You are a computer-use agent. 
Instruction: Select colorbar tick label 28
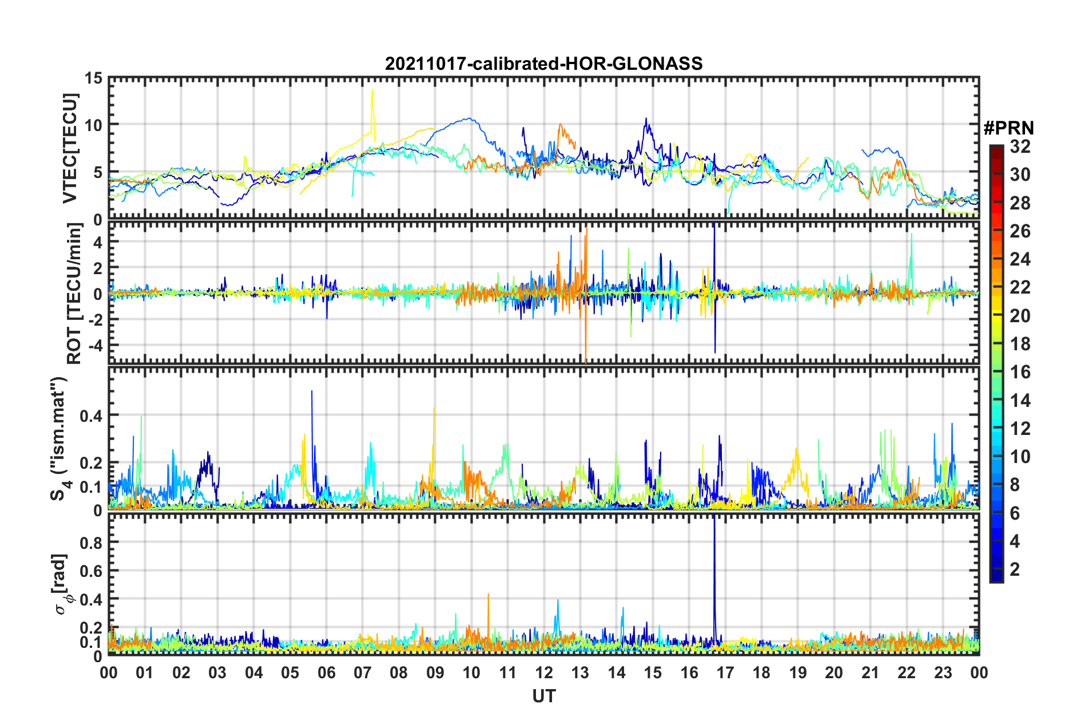tap(1020, 203)
